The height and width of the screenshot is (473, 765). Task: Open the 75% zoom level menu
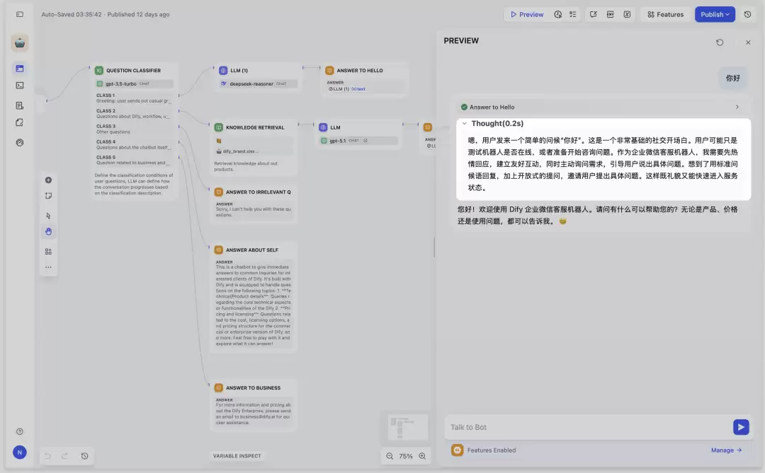tap(405, 456)
